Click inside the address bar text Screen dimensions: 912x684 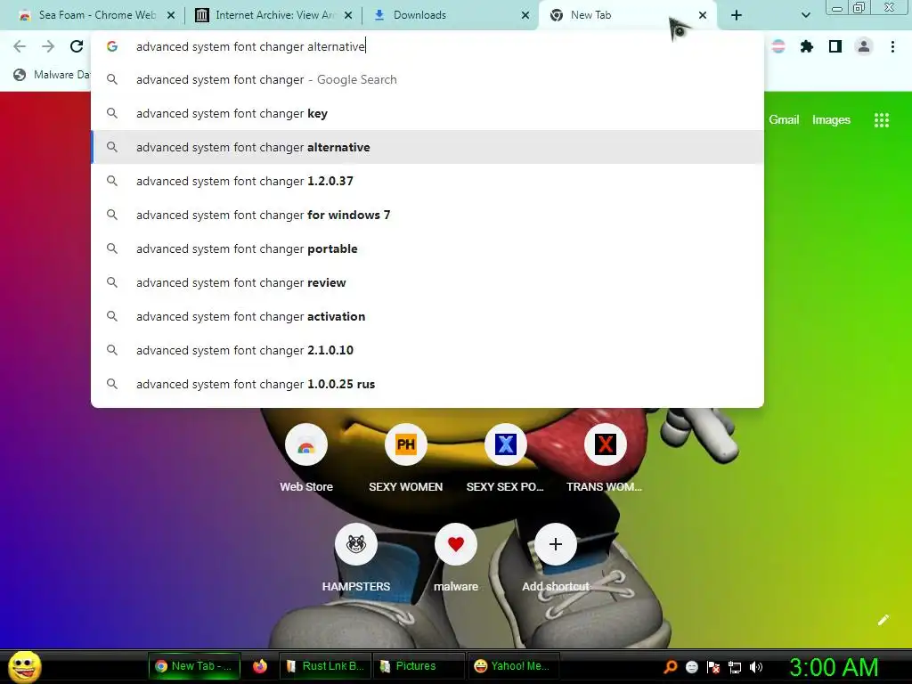point(250,46)
